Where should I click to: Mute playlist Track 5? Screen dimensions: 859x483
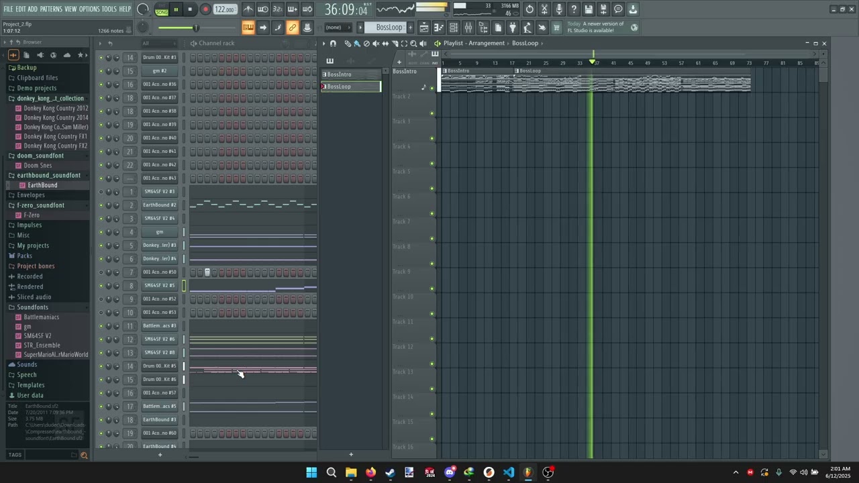(x=432, y=189)
